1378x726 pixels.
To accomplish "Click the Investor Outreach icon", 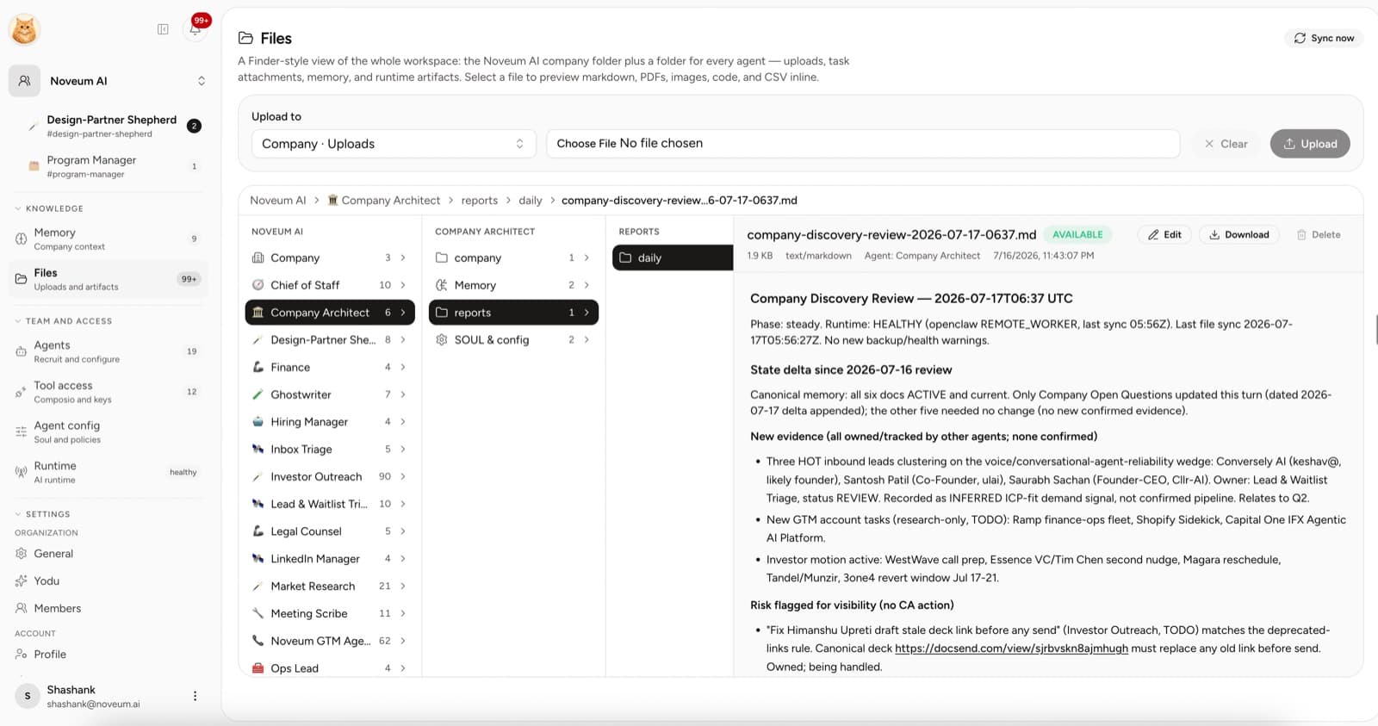I will 258,477.
